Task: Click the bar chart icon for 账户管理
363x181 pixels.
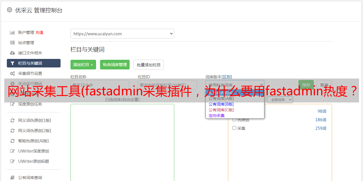Action: (12, 32)
